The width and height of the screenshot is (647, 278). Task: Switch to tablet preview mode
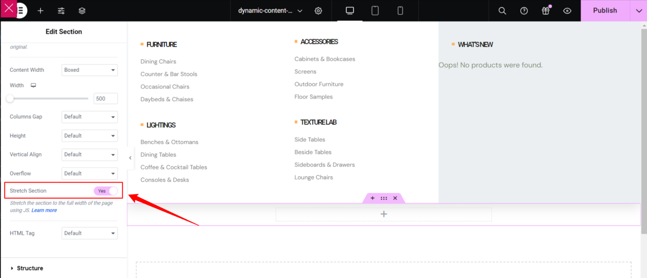coord(375,11)
